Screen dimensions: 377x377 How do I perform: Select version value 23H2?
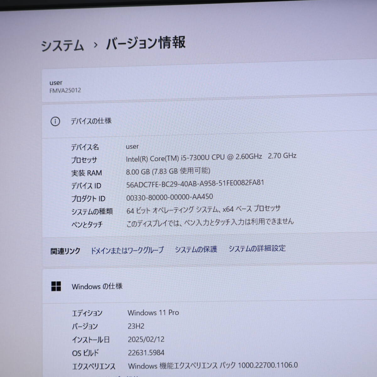point(136,326)
